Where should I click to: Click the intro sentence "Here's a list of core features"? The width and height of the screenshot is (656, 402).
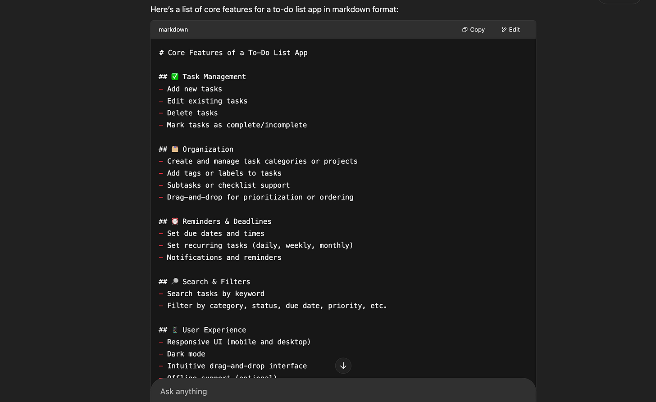tap(274, 9)
